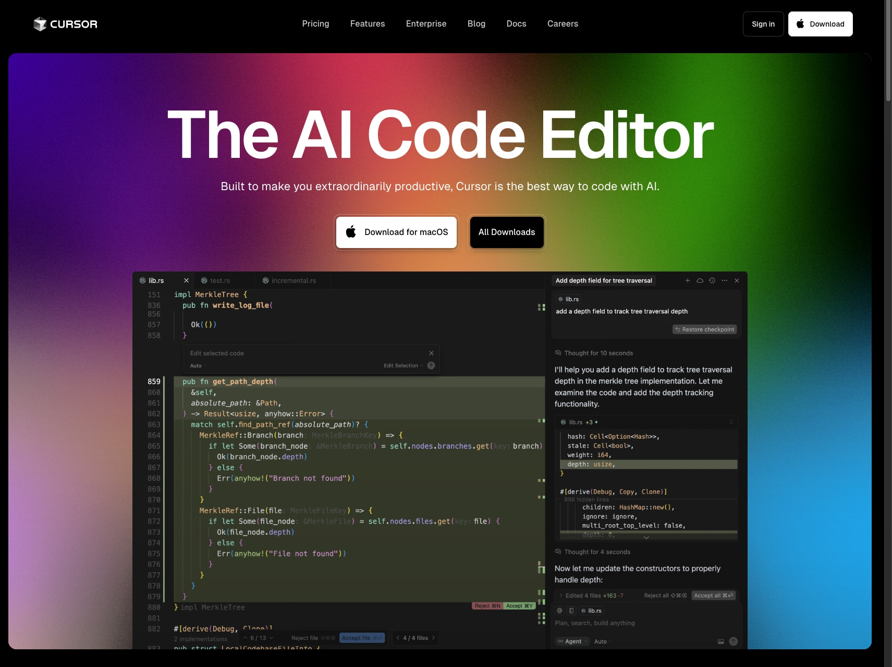Go to the previous file in review
The image size is (892, 667).
(398, 638)
